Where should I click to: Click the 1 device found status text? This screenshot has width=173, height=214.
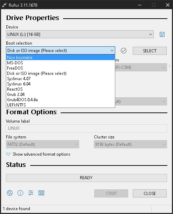(16, 209)
